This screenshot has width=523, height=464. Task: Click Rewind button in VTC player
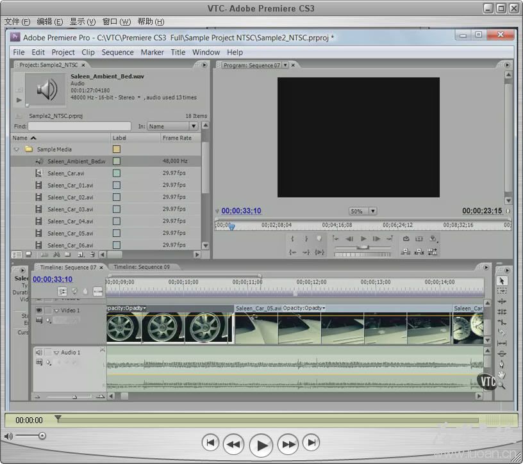tap(233, 444)
